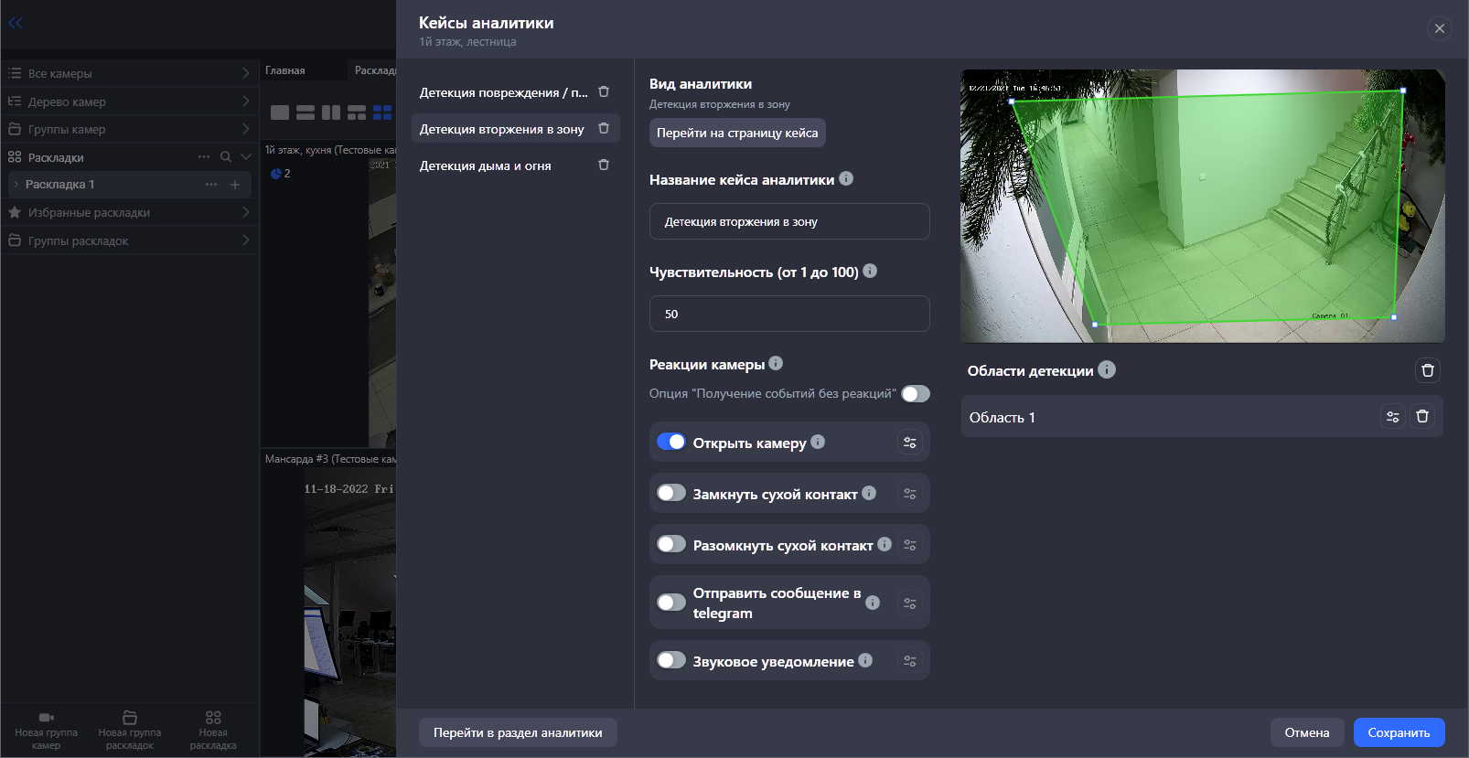Enable Замкнуть сухой контакт toggle
The height and width of the screenshot is (758, 1469).
(671, 494)
